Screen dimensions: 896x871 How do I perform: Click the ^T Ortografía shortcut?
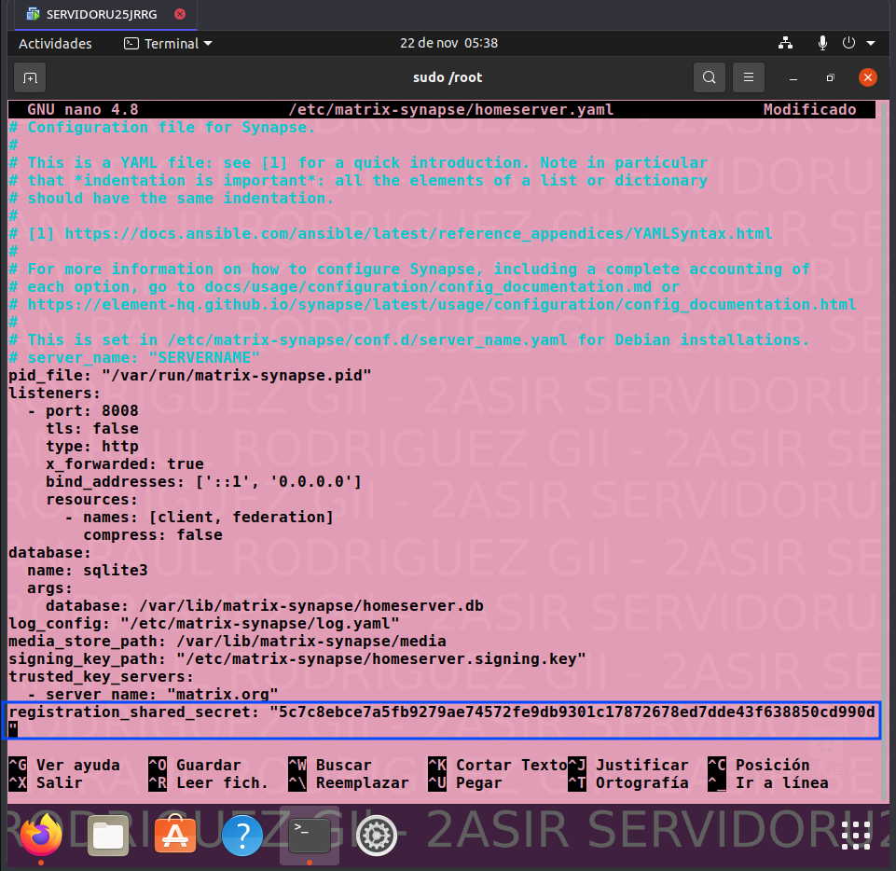pos(628,783)
